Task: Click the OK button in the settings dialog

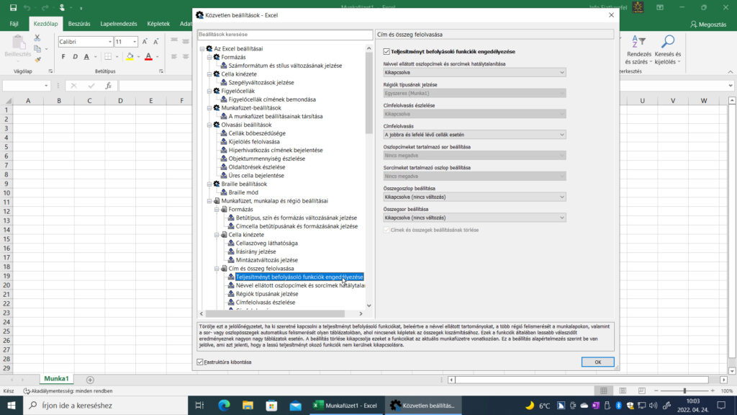Action: click(x=597, y=362)
